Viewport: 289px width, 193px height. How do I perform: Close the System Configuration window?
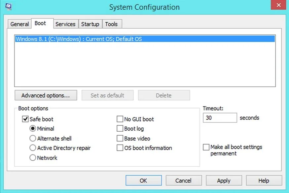click(278, 5)
